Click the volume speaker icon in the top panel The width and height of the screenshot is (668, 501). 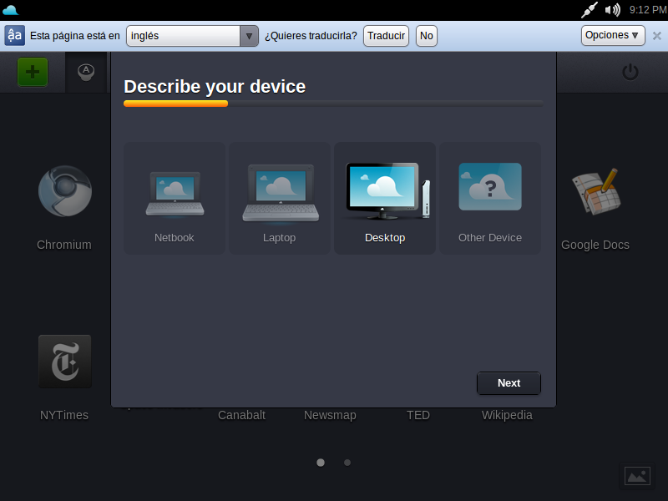click(x=613, y=10)
